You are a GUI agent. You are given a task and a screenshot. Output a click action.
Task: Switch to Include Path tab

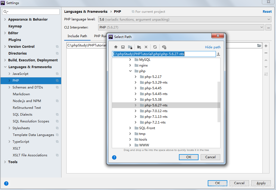[x=77, y=36]
